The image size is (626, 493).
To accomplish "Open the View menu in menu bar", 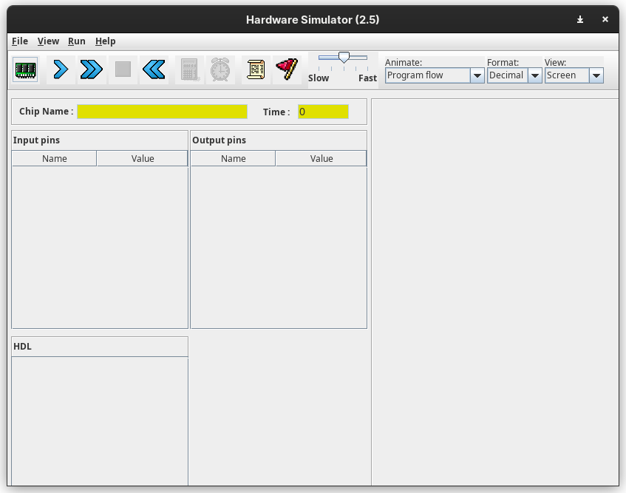I will click(48, 41).
